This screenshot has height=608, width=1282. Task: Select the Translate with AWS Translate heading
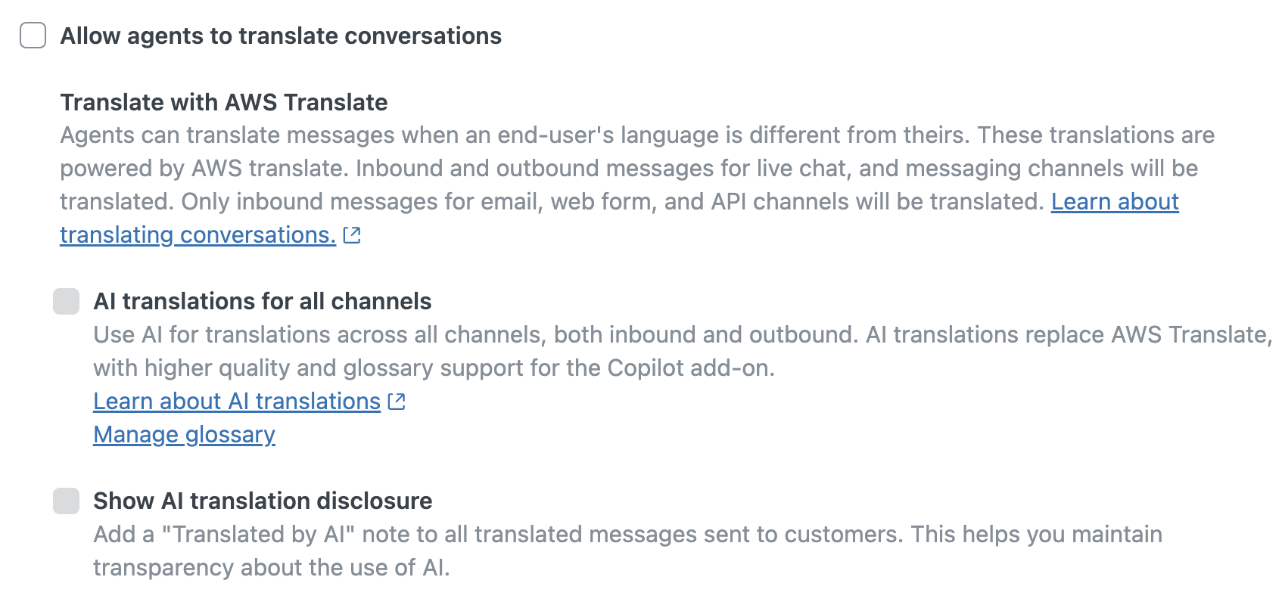point(224,102)
